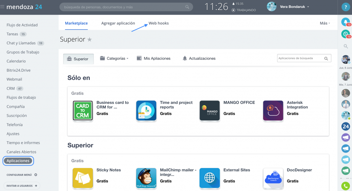Open the hamburger menu beside mendoza 24
The width and height of the screenshot is (352, 191).
coord(2,7)
